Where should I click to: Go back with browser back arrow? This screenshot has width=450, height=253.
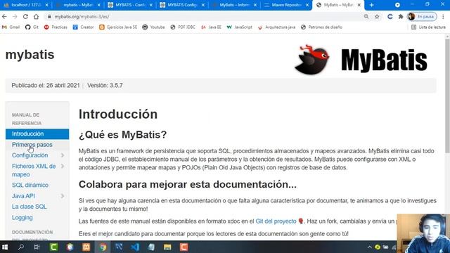coord(4,17)
